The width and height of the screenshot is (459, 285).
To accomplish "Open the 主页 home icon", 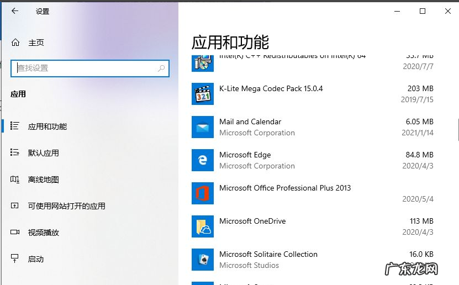I will coord(15,43).
